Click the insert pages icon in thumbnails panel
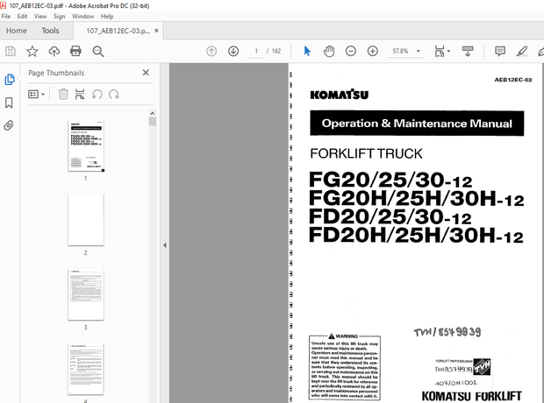The width and height of the screenshot is (544, 403). 80,94
